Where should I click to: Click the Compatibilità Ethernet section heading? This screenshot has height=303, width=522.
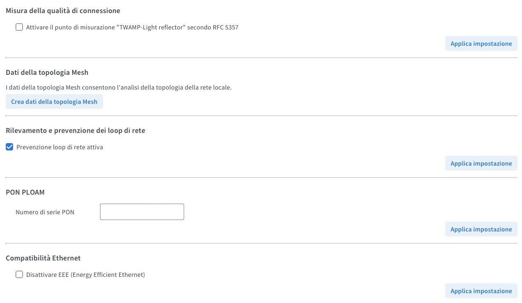[x=43, y=258]
